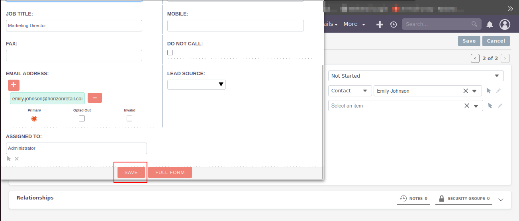Click pencil edit icon beside 'Select an item'

(x=500, y=106)
